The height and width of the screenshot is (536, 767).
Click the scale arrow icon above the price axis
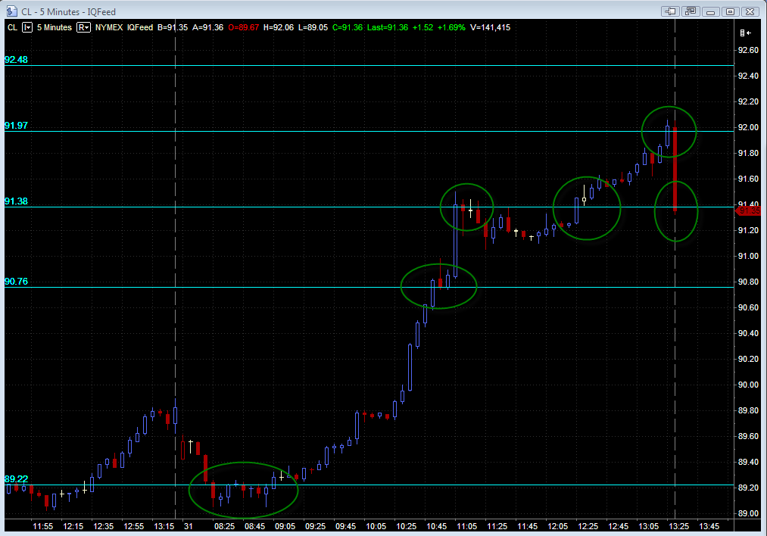click(x=746, y=33)
